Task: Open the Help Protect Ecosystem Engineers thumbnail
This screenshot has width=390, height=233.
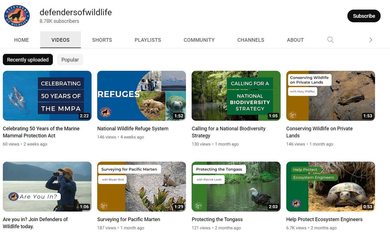Action: (331, 186)
